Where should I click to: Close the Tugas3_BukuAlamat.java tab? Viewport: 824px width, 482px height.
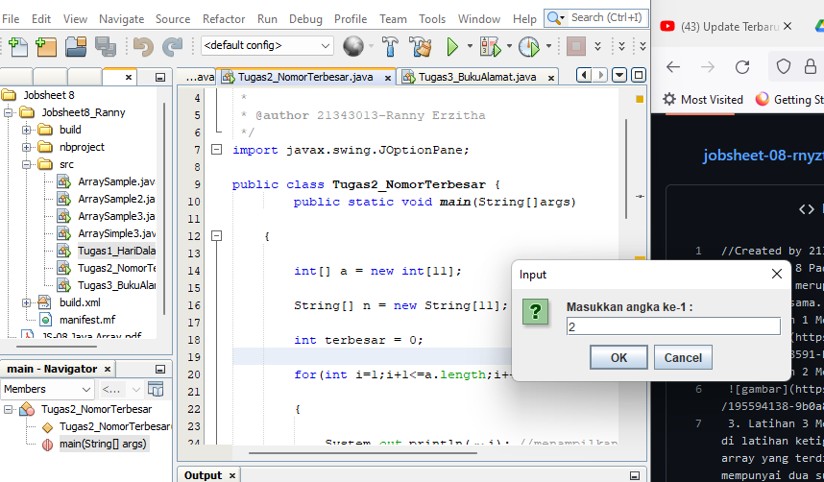click(x=550, y=78)
